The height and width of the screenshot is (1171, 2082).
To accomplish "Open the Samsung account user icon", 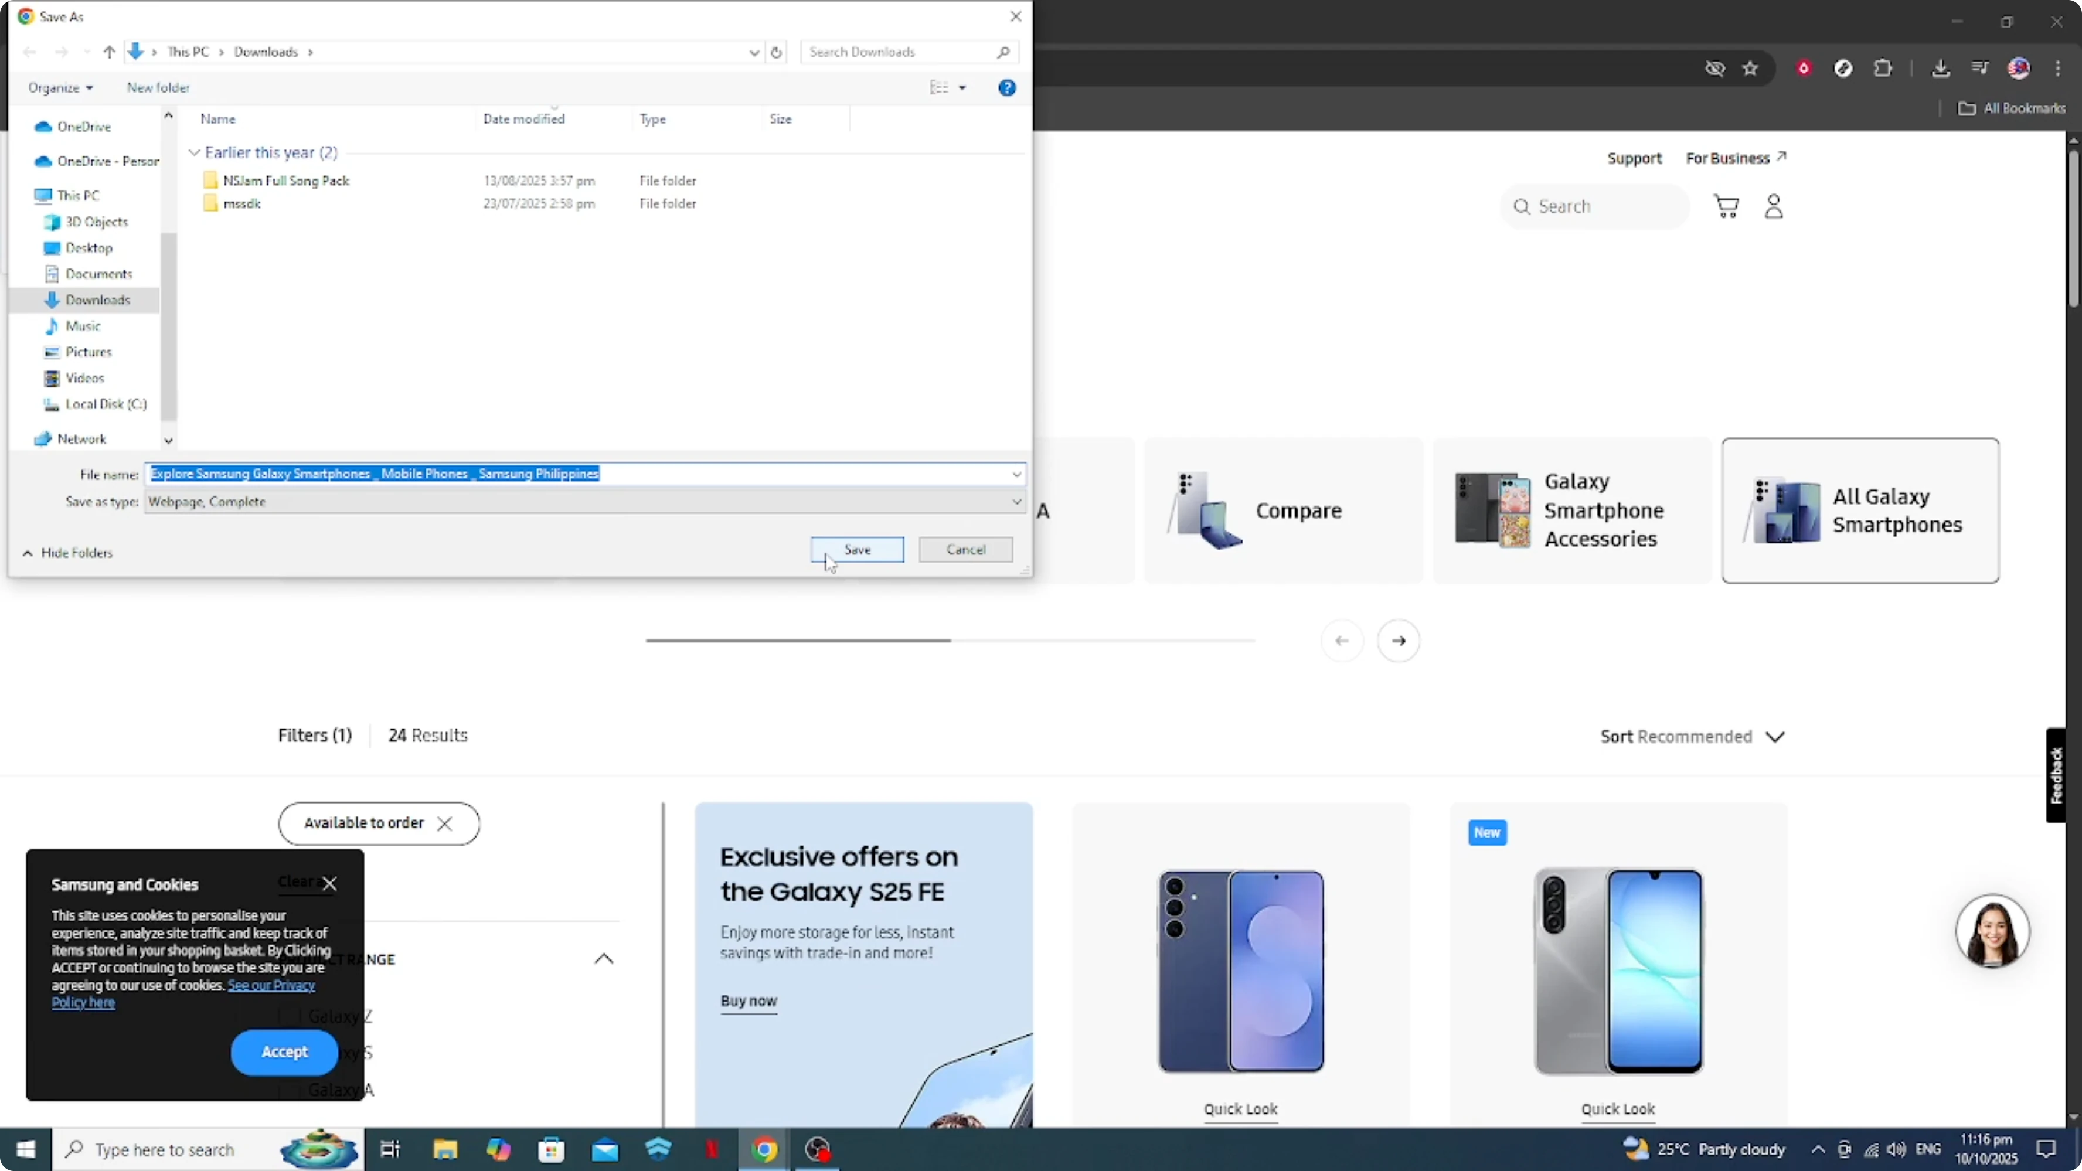I will (x=1773, y=207).
